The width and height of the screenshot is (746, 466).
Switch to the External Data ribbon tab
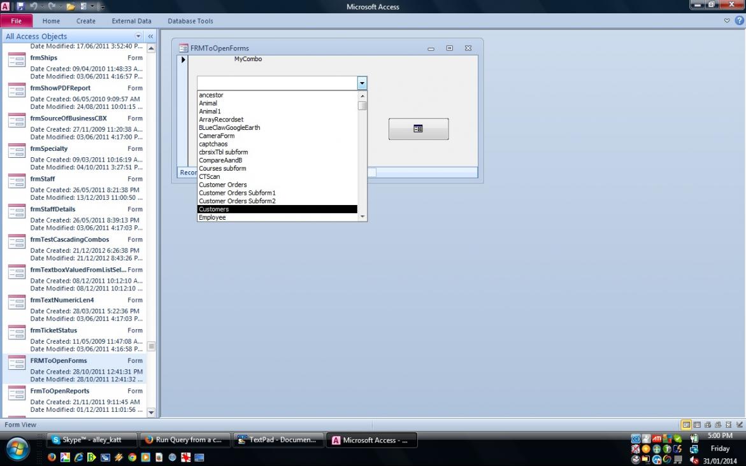(131, 21)
